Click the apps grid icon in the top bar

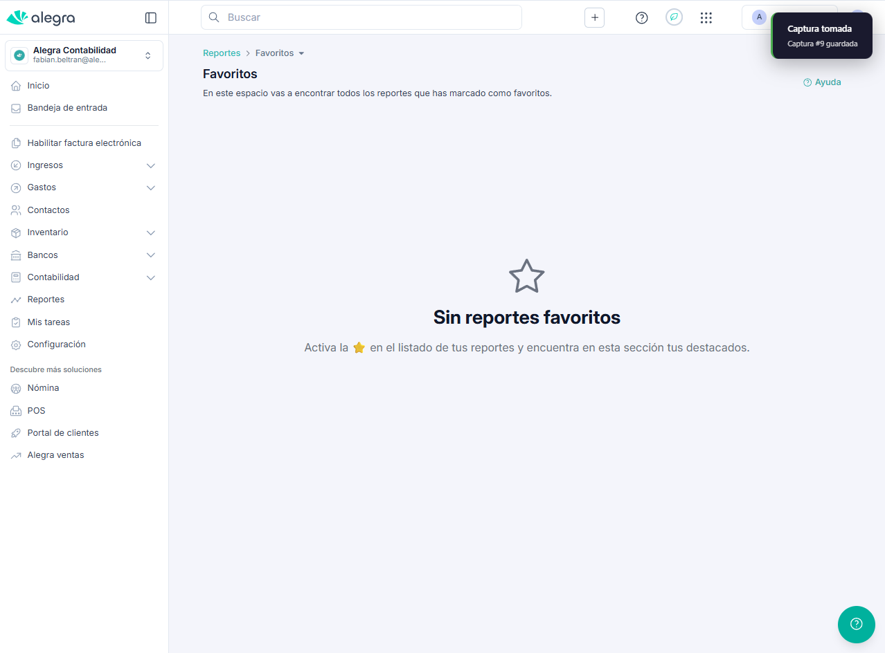[x=706, y=17]
